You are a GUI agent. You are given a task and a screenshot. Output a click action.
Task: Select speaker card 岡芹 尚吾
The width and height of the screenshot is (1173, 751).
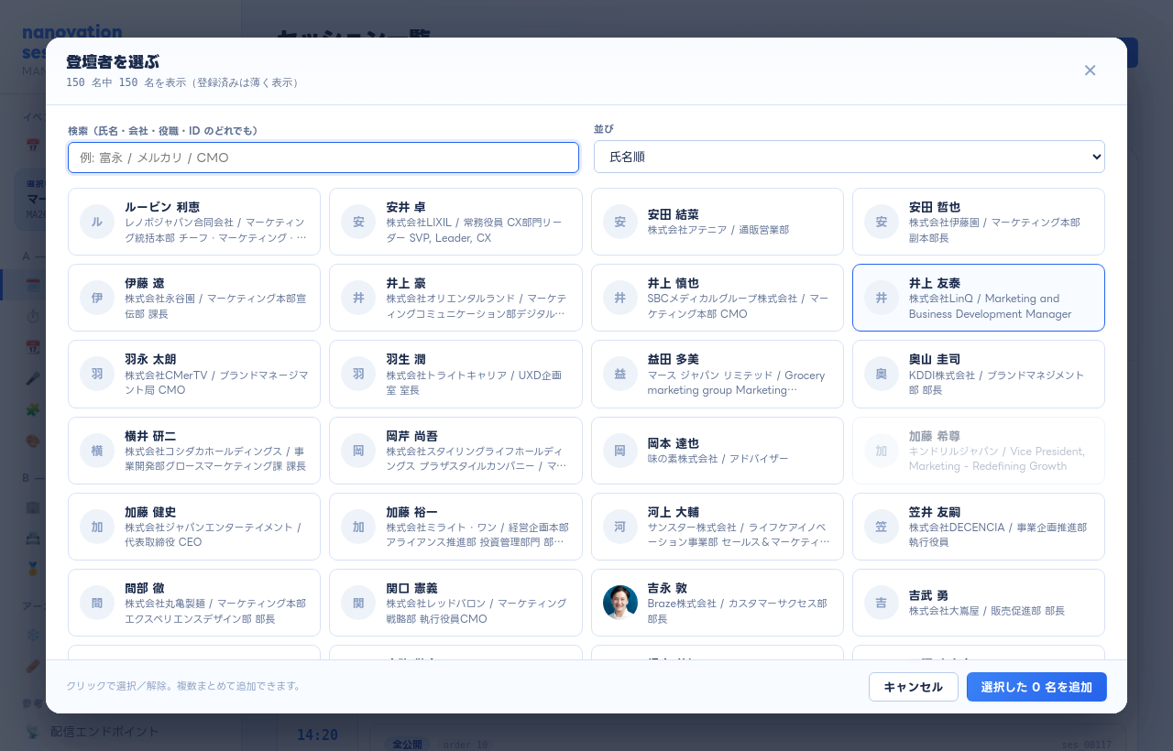(455, 451)
